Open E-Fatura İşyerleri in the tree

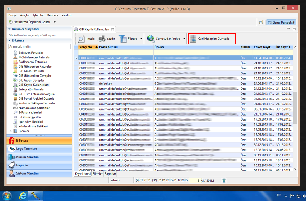[30, 117]
